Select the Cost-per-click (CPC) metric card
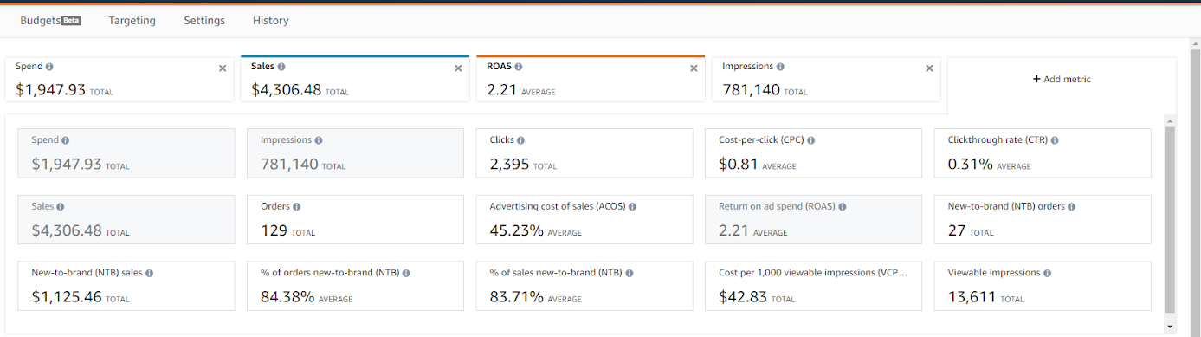This screenshot has height=337, width=1201. click(814, 153)
